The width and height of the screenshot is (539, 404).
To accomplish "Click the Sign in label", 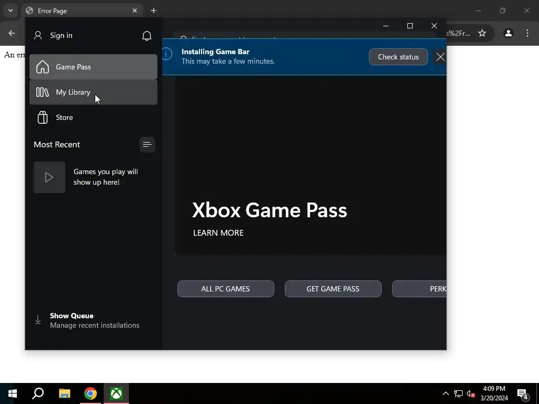I will pyautogui.click(x=61, y=35).
